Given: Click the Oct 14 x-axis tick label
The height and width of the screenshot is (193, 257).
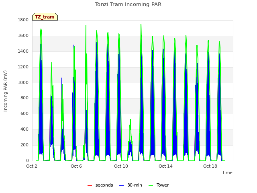Looking at the screenshot, I should (165, 166).
